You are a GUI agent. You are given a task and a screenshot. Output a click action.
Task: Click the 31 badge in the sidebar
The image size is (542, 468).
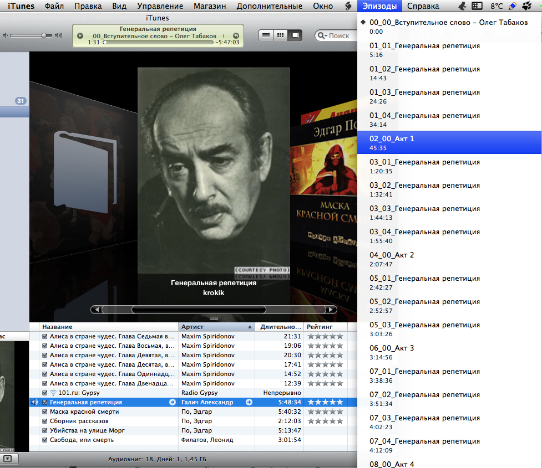(x=21, y=101)
